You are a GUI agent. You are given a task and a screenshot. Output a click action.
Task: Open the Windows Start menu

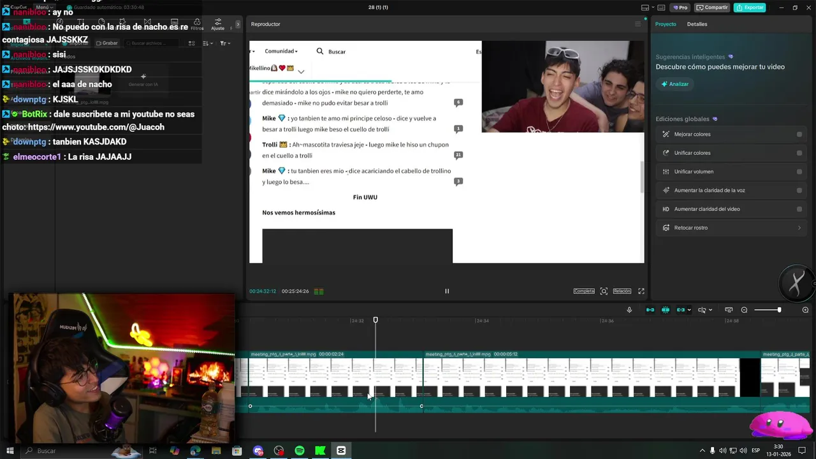point(10,451)
